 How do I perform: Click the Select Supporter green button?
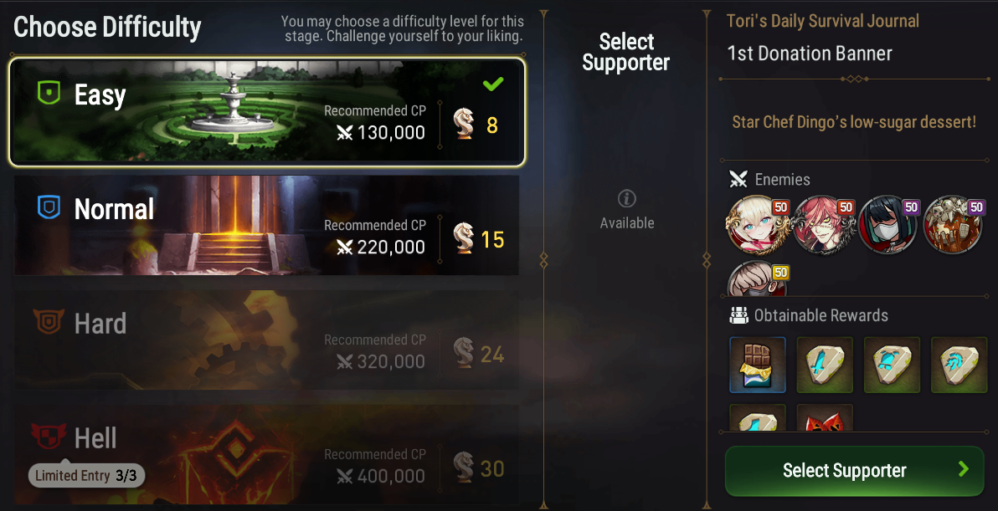point(854,471)
